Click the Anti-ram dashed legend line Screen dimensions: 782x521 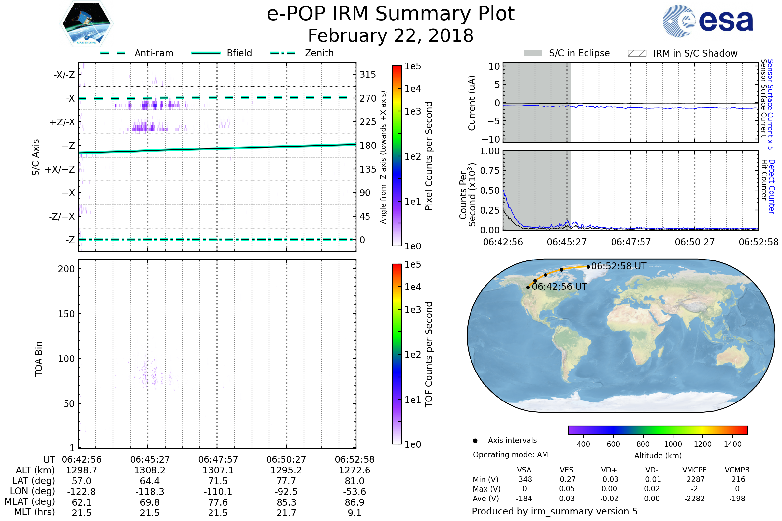click(x=113, y=53)
